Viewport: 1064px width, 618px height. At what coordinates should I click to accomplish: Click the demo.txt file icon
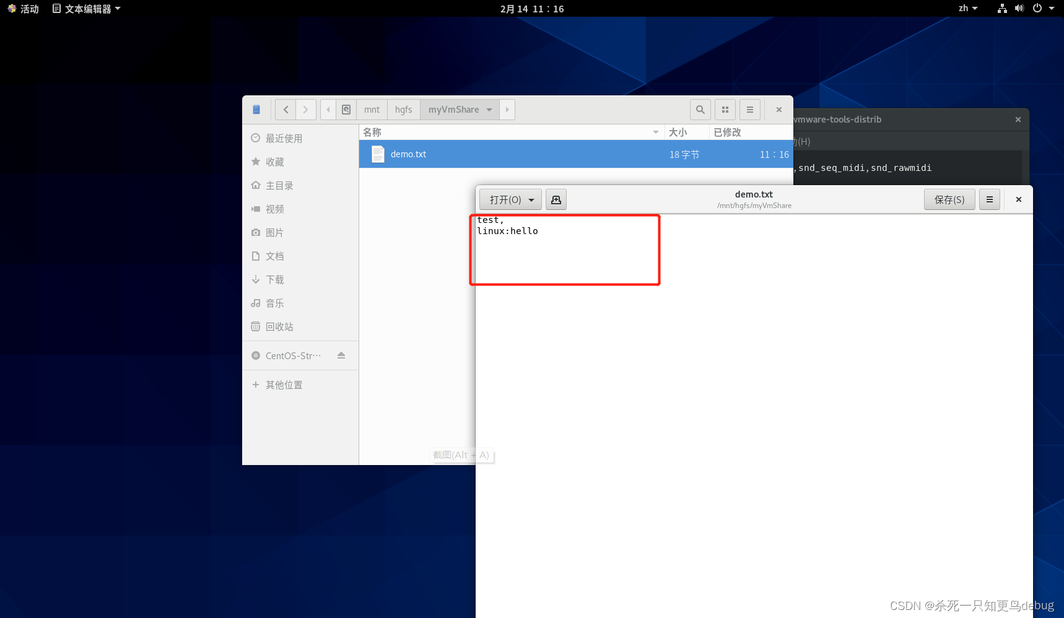click(378, 154)
